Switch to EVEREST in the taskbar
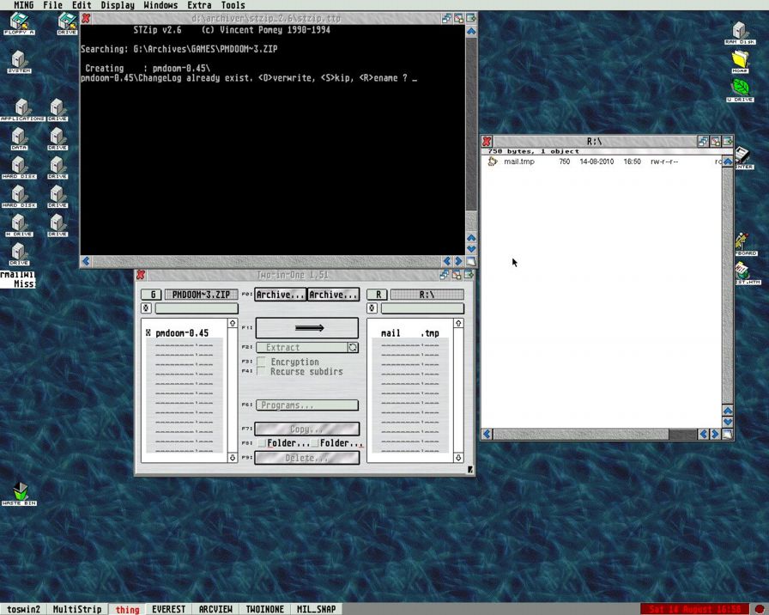Image resolution: width=769 pixels, height=615 pixels. tap(168, 609)
